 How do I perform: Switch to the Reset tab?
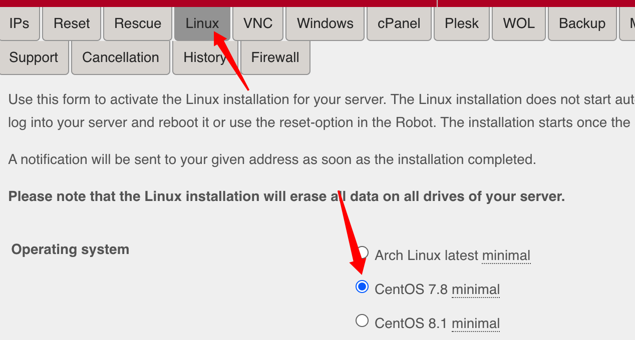(72, 23)
